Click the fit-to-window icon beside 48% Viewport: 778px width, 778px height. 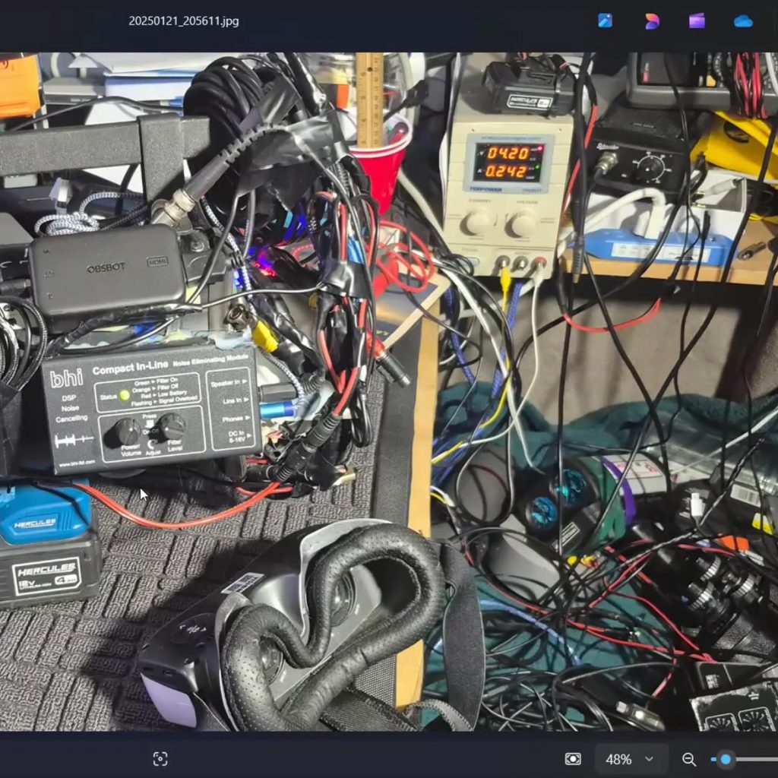[573, 759]
